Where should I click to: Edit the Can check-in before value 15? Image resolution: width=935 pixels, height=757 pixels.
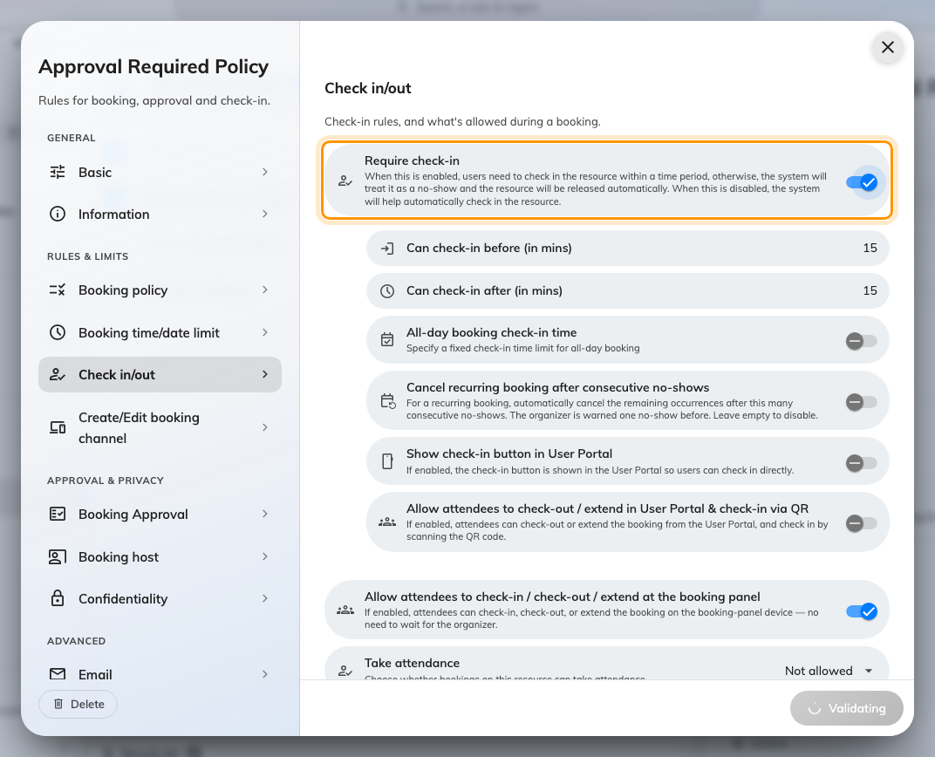pos(870,248)
